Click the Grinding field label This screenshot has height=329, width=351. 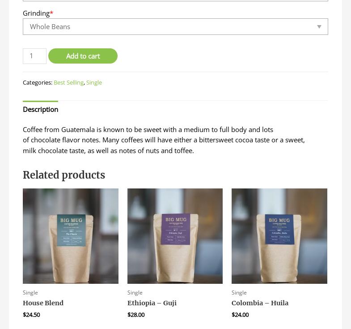click(x=36, y=13)
